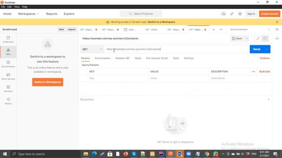Screen dimensions: 282x158
Task: Switch to the Headers tab
Action: (122, 58)
